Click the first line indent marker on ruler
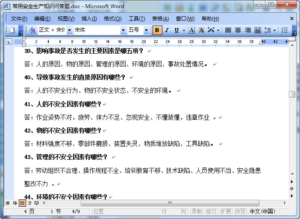 24,40
